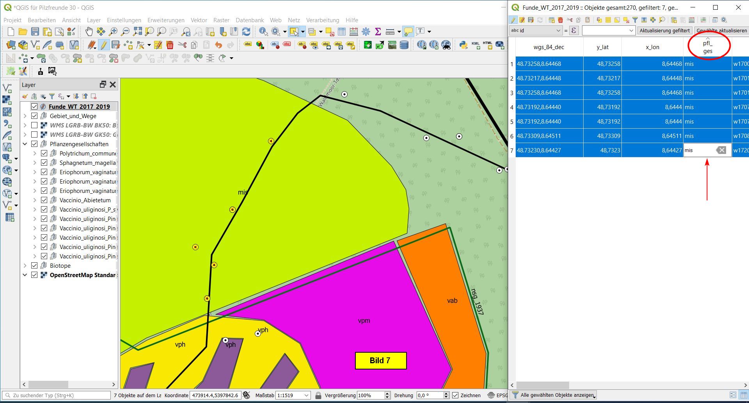Click the red trash Delete Selected icon
The height and width of the screenshot is (403, 749).
(170, 45)
